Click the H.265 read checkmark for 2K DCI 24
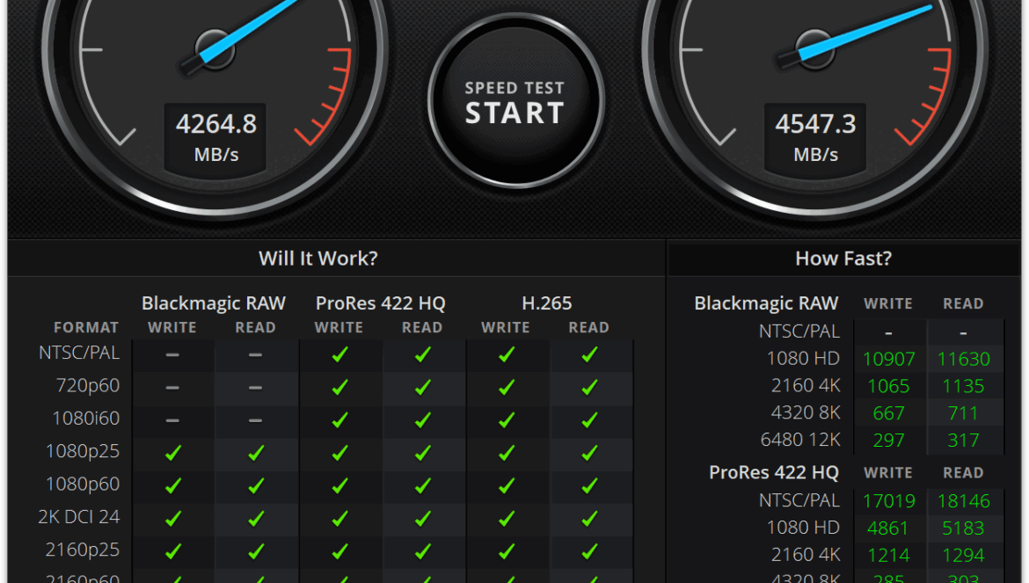The width and height of the screenshot is (1029, 583). pyautogui.click(x=590, y=519)
